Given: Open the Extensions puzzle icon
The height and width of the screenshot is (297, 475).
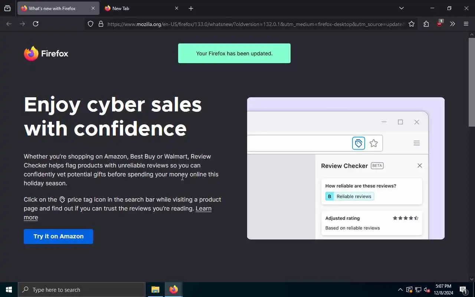Looking at the screenshot, I should (x=426, y=24).
